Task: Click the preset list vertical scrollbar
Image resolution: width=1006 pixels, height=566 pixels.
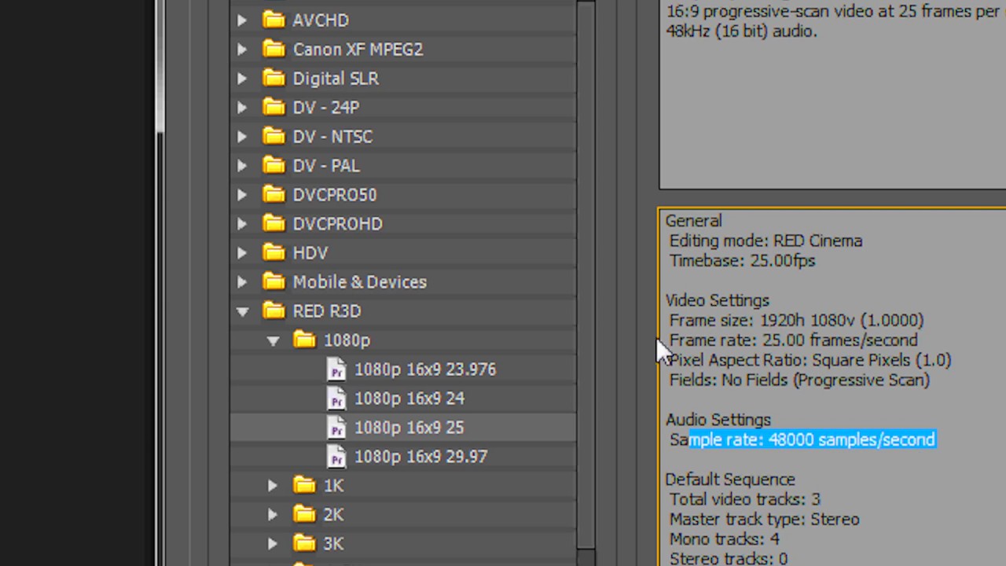Action: (x=586, y=275)
